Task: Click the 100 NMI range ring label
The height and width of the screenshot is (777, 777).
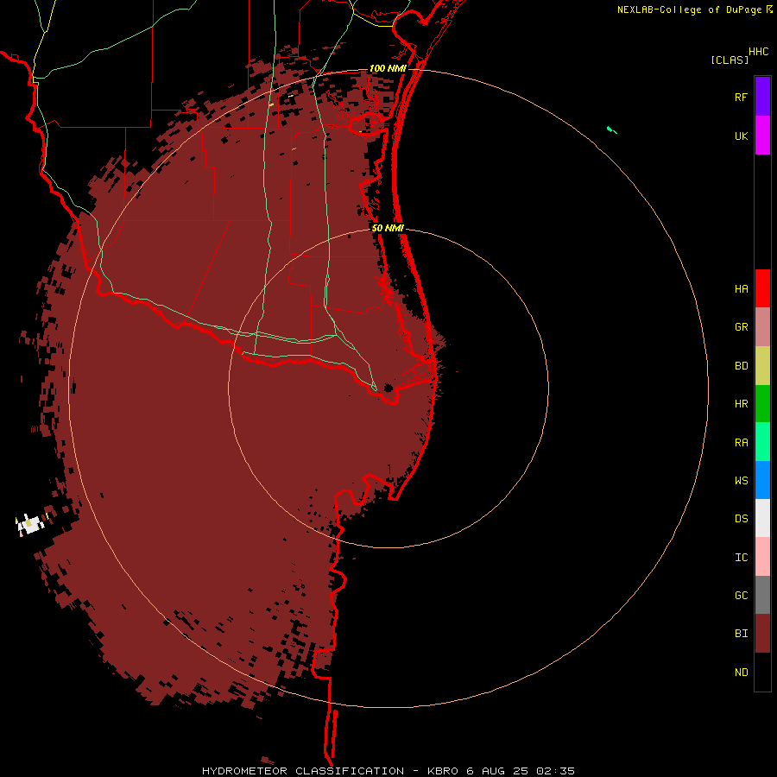Action: pos(388,68)
